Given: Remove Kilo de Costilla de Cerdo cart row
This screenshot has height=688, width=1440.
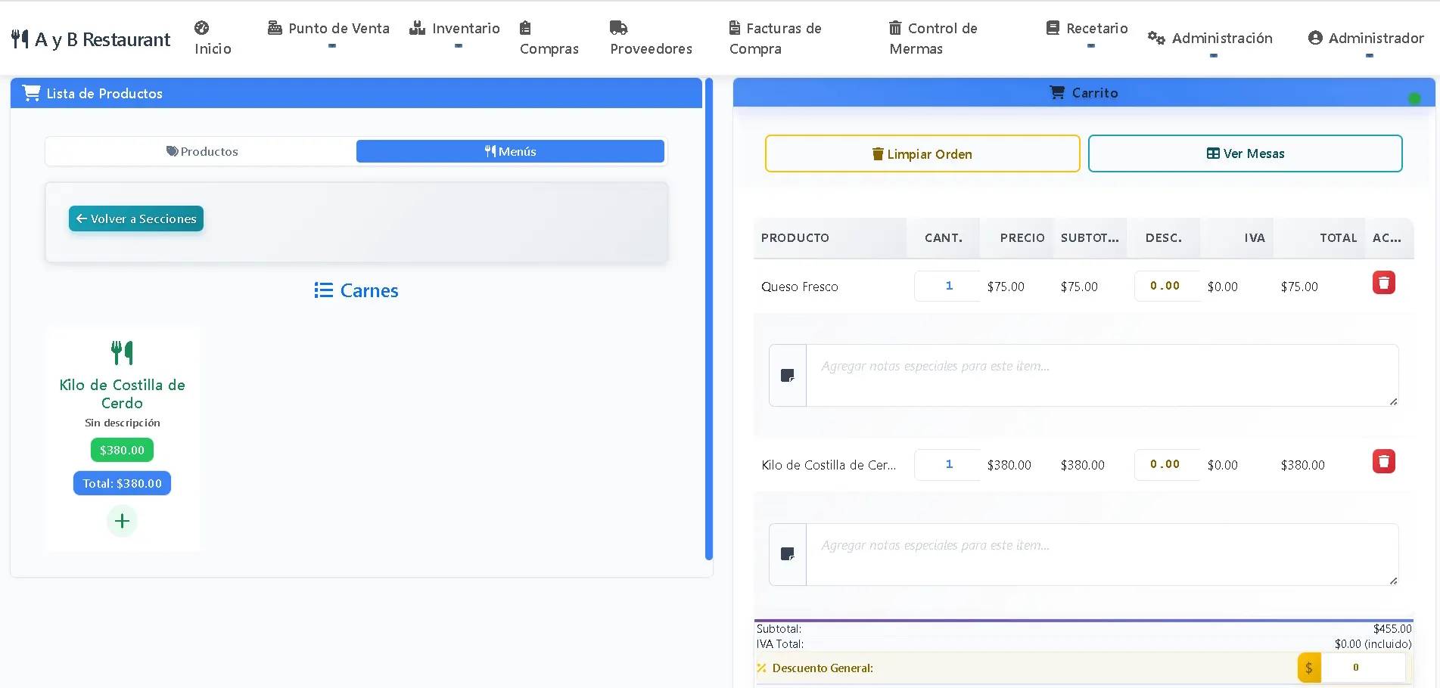Looking at the screenshot, I should (1383, 461).
